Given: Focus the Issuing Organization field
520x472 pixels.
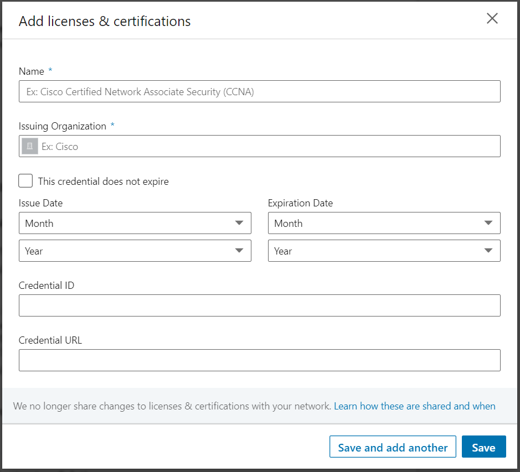Looking at the screenshot, I should [x=260, y=146].
